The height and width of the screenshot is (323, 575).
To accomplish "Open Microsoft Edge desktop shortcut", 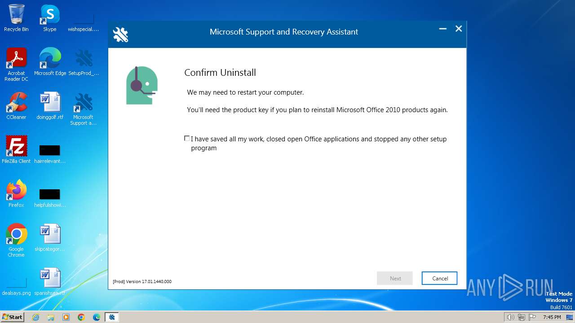I will 50,62.
